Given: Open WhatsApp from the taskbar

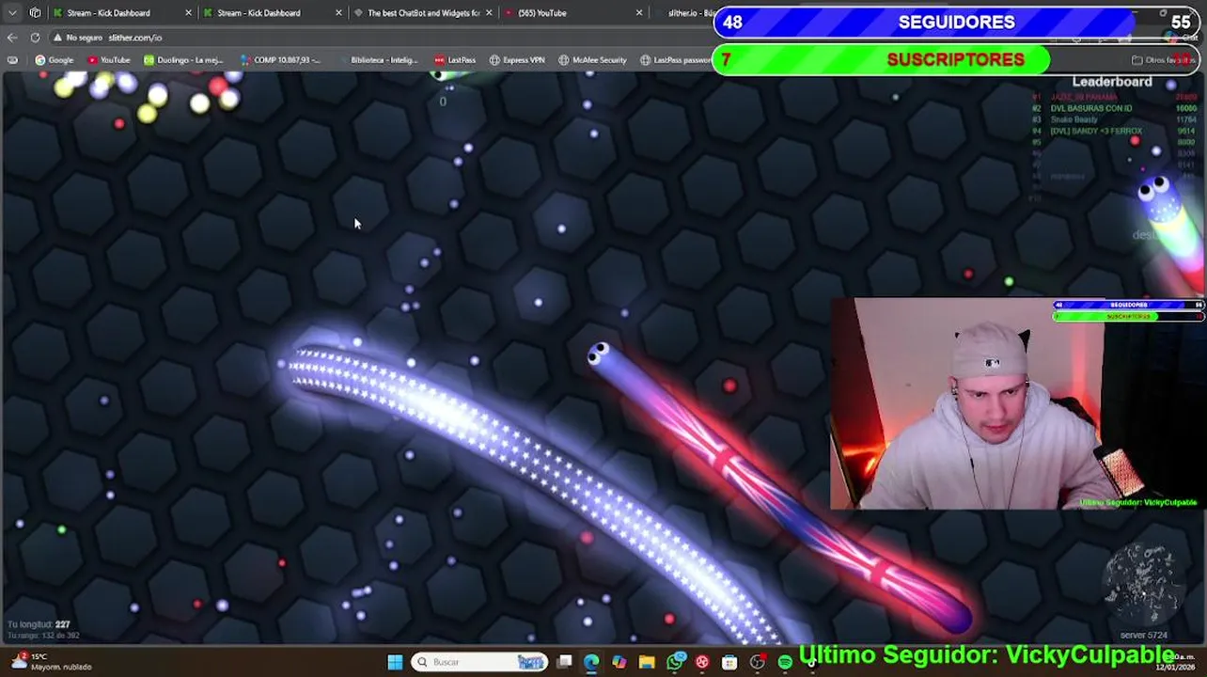Looking at the screenshot, I should pos(675,662).
